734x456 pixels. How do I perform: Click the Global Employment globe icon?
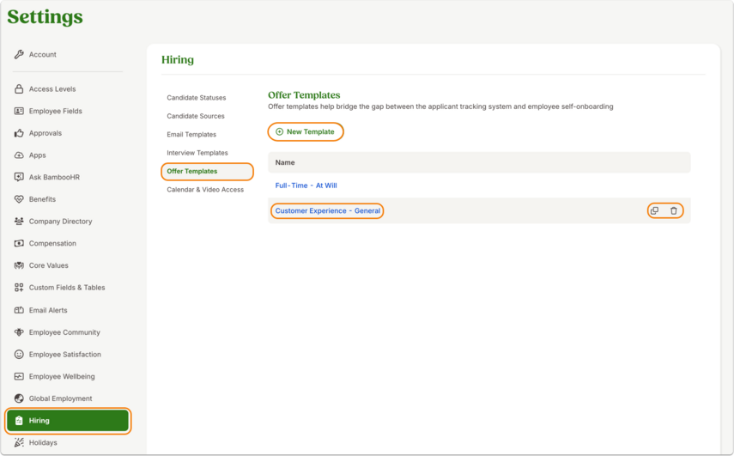[19, 398]
